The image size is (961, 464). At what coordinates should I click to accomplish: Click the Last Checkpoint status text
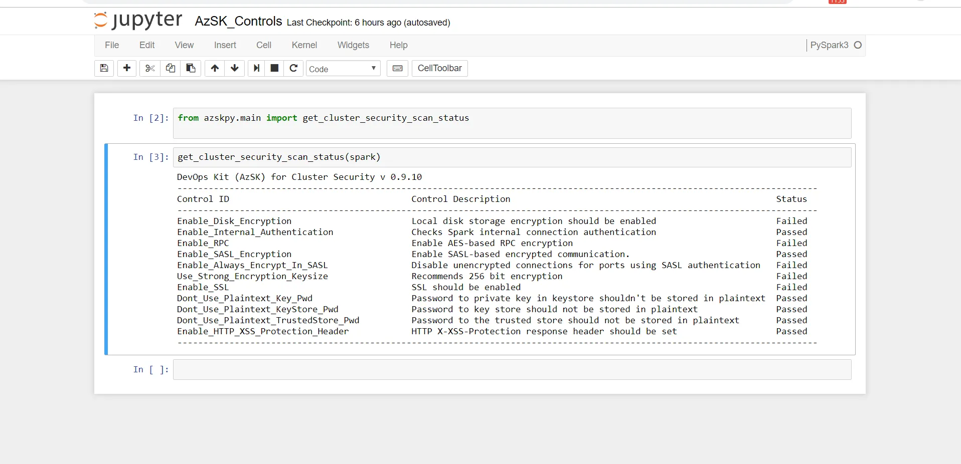coord(369,23)
